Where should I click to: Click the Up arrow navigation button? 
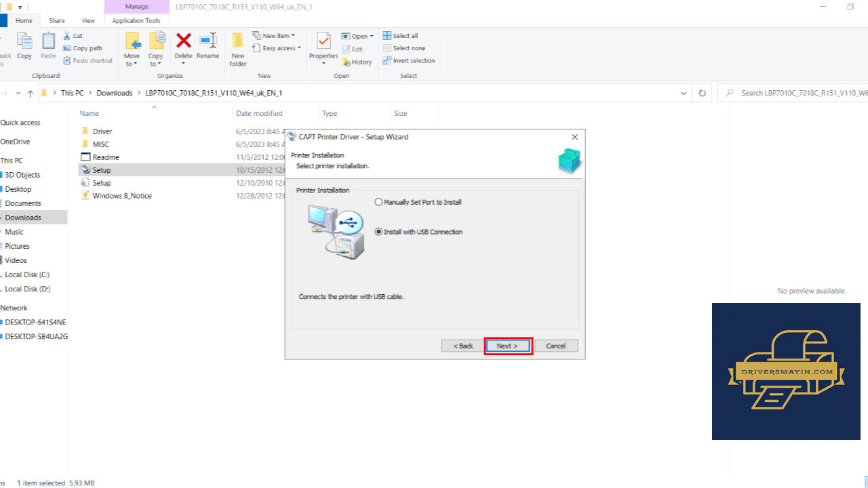(31, 93)
